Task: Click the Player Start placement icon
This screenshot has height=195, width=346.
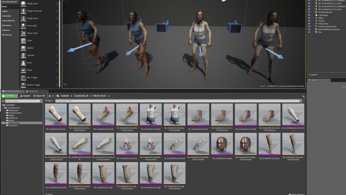Action: 23,33
